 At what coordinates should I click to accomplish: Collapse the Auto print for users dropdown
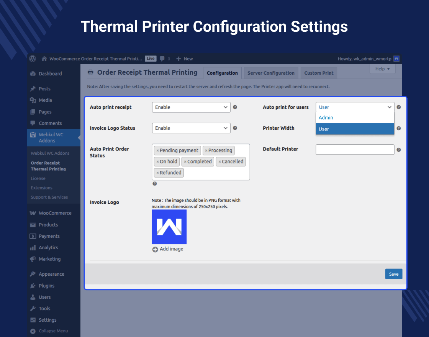[355, 107]
